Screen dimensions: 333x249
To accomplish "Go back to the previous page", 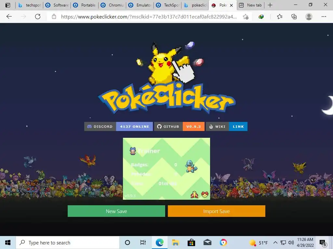I will point(9,17).
